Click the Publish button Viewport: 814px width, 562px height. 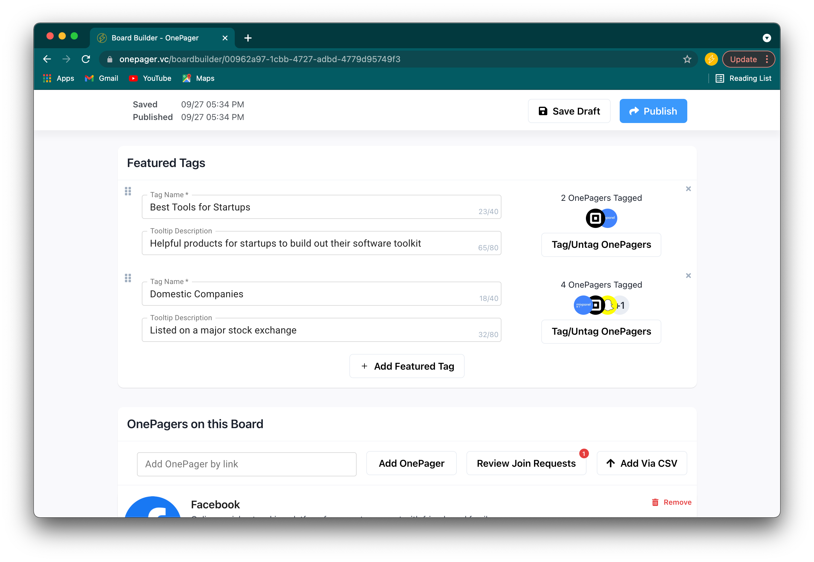click(653, 111)
